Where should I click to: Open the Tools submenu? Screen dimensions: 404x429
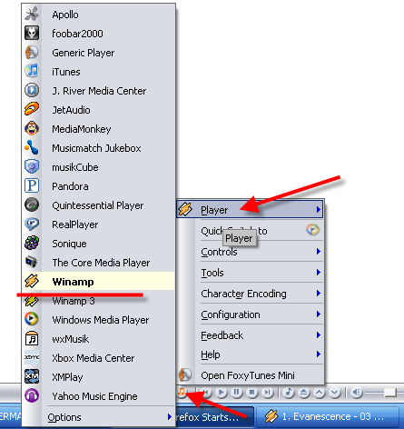[250, 273]
